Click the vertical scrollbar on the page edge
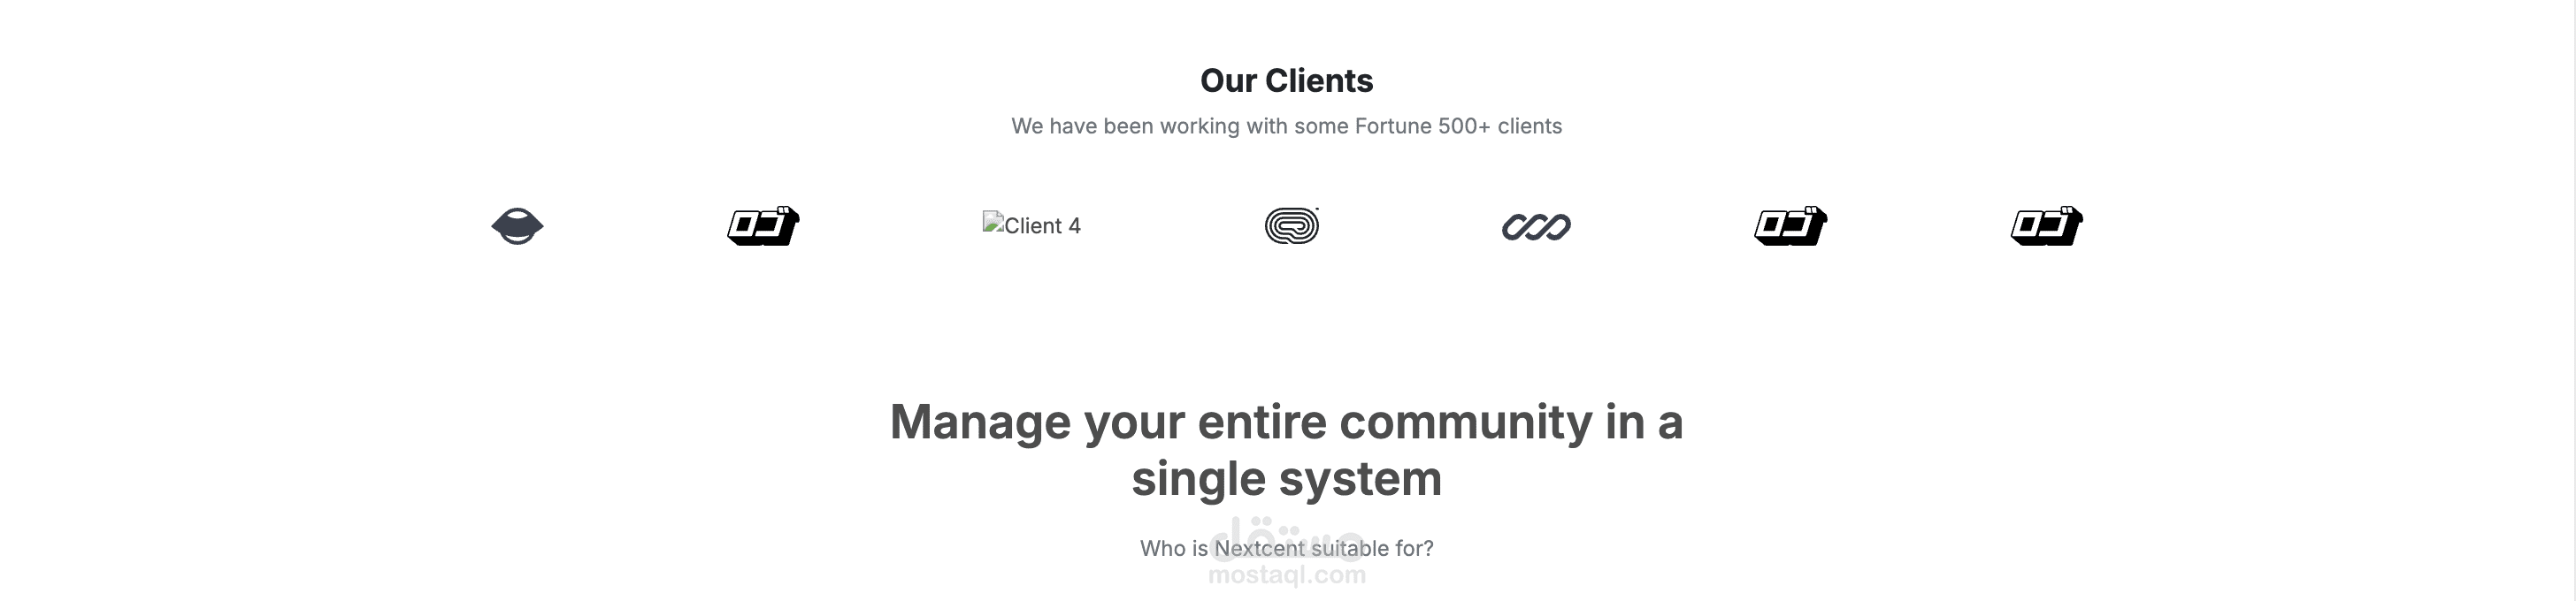2576x601 pixels. click(2569, 300)
